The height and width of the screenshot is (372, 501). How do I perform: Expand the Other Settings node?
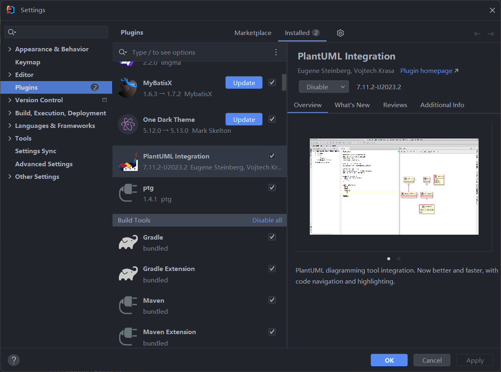[10, 176]
